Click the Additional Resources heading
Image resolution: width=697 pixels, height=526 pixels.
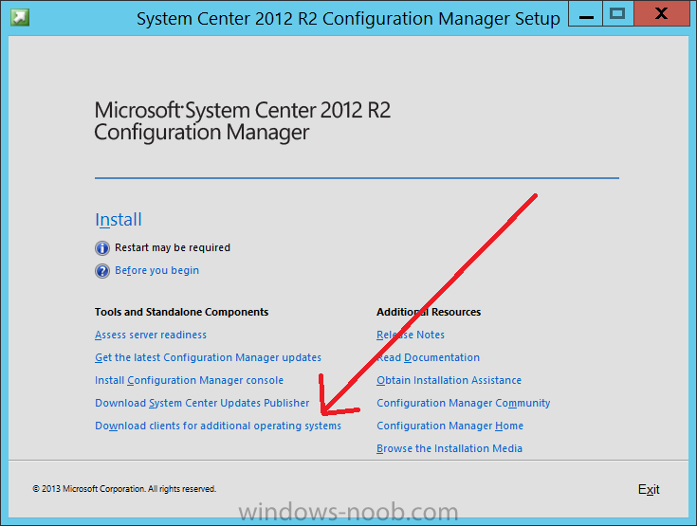pyautogui.click(x=429, y=312)
